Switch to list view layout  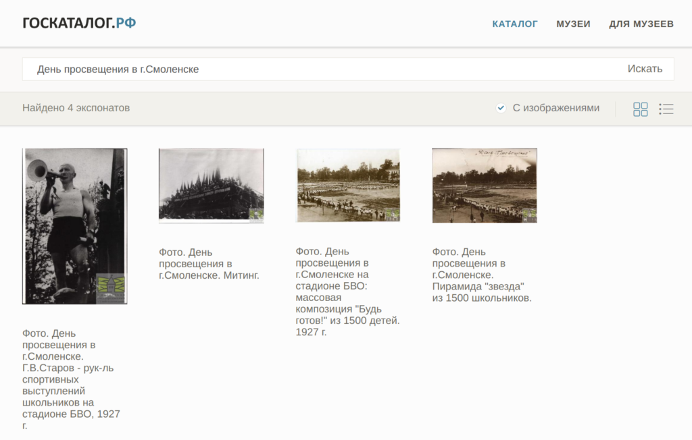666,109
